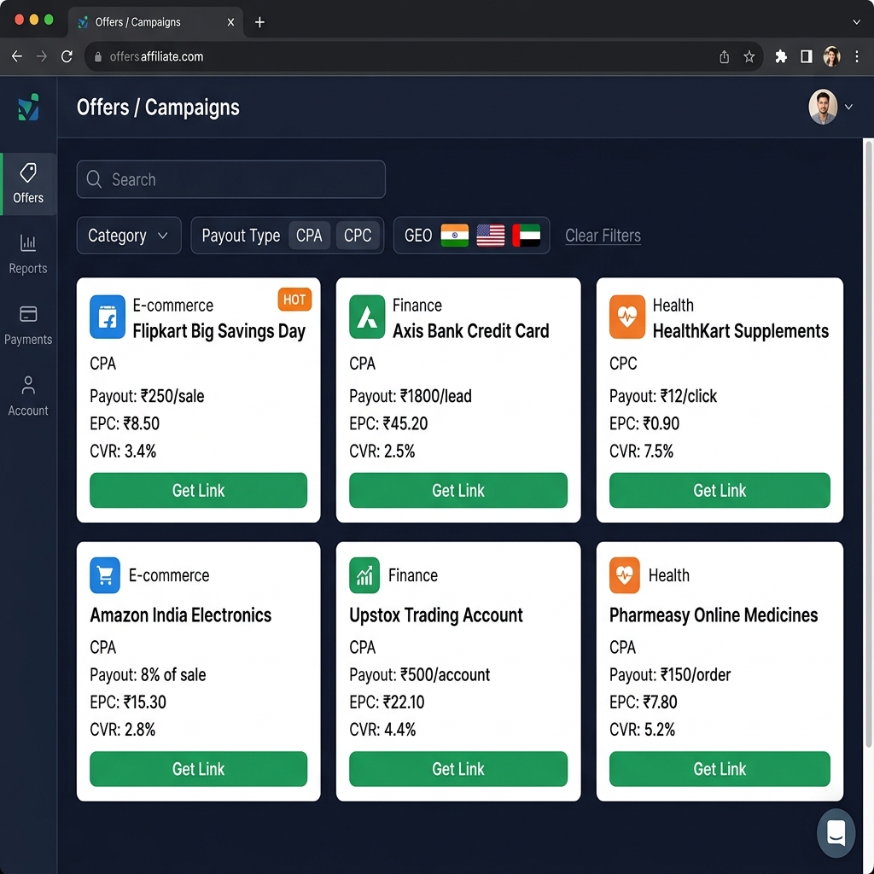Click the profile avatar in page header
Screen dimensions: 874x874
(823, 107)
